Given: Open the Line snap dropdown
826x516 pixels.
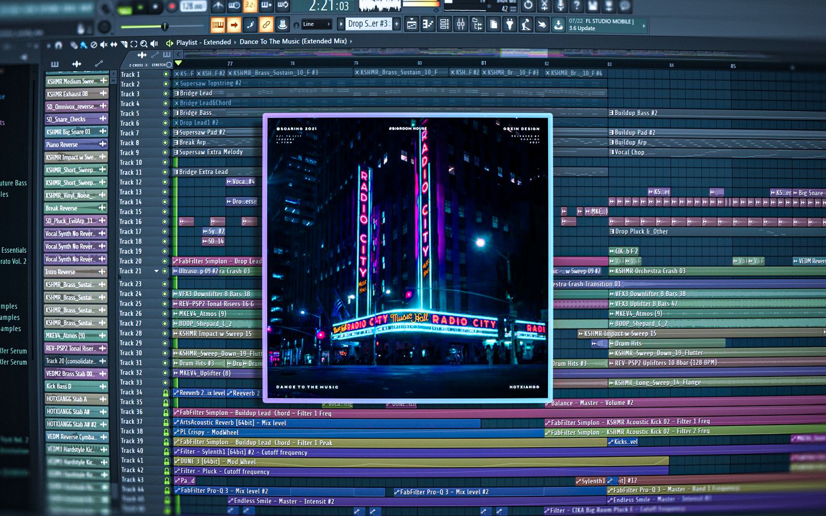Looking at the screenshot, I should (x=316, y=24).
